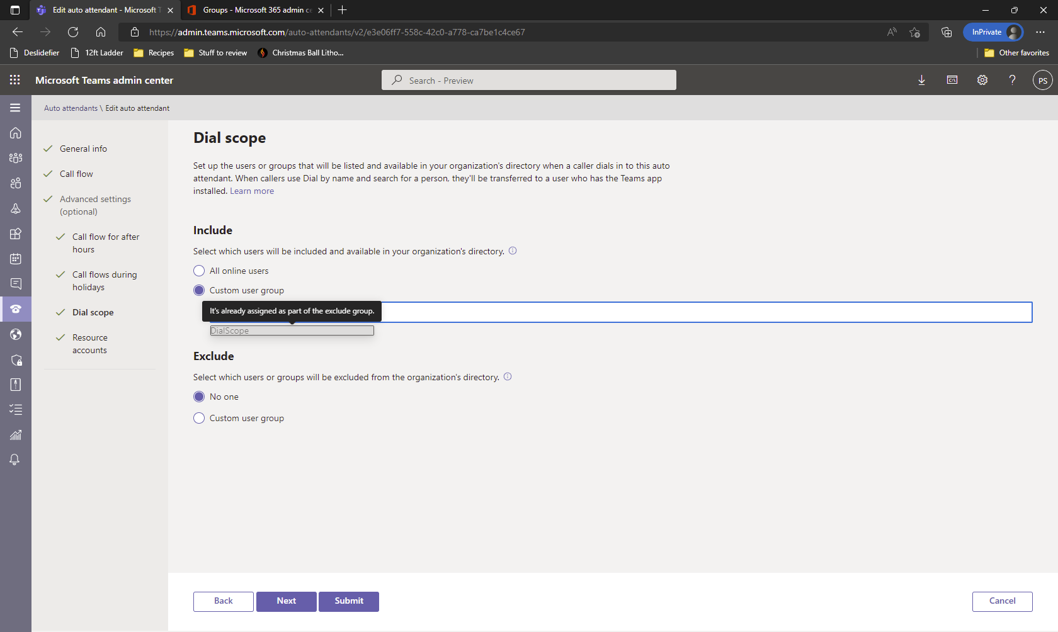
Task: Click the downloads arrow in the header
Action: 921,80
